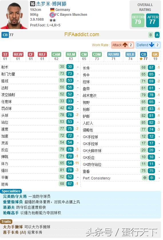This screenshot has height=240, width=163.
Task: Click the Attack work rate up arrow
Action: pyautogui.click(x=125, y=45)
